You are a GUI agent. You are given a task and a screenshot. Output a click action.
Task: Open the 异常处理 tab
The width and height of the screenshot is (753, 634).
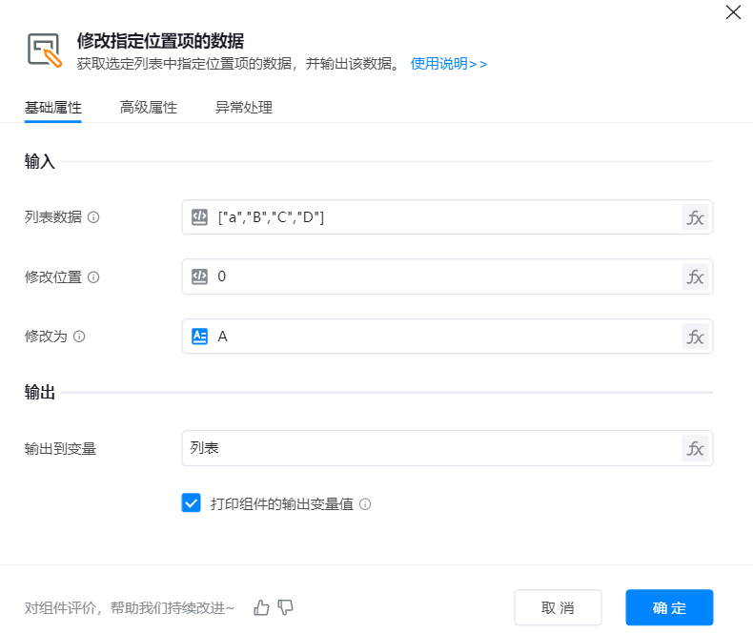pyautogui.click(x=243, y=108)
